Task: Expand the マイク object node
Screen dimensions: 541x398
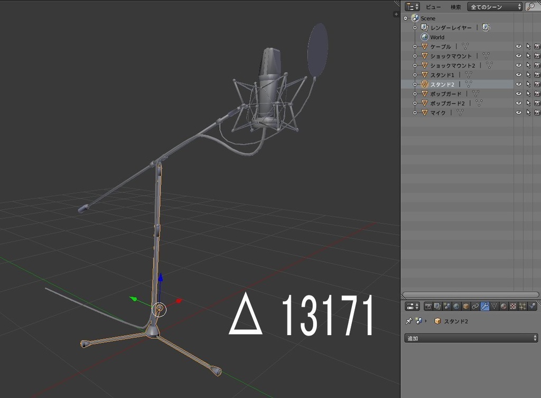Action: [x=415, y=112]
